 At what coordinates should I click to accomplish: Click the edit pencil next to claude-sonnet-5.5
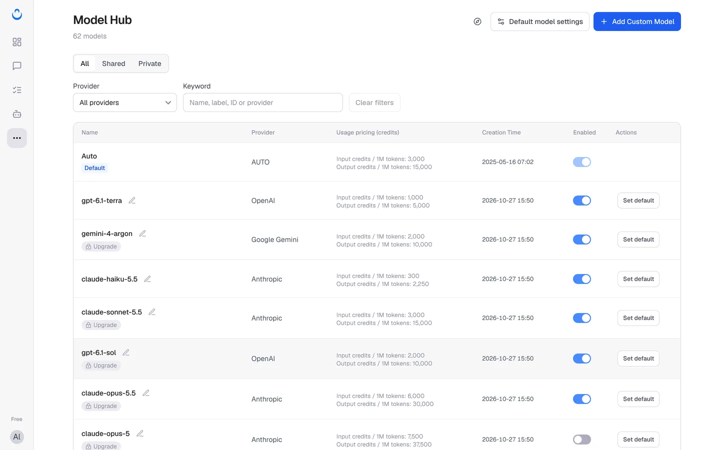pos(152,312)
